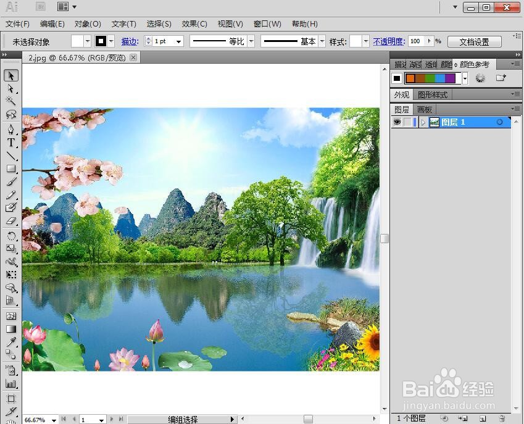
Task: Open the 效果(C) menu
Action: click(x=194, y=24)
